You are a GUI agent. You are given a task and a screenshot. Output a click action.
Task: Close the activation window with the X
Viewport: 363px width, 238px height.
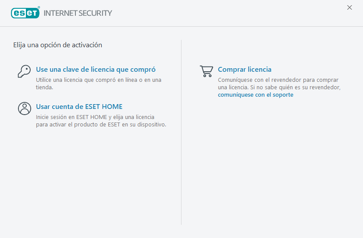[x=349, y=7]
